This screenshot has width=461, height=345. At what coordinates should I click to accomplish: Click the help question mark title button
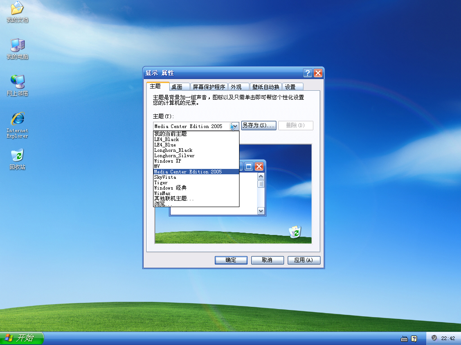pyautogui.click(x=307, y=73)
